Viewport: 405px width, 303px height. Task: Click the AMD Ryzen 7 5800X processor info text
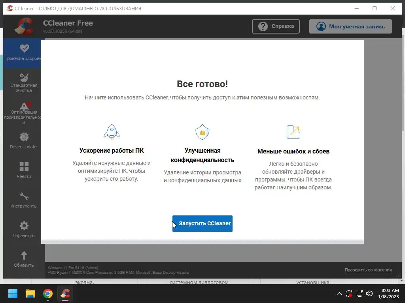[119, 272]
